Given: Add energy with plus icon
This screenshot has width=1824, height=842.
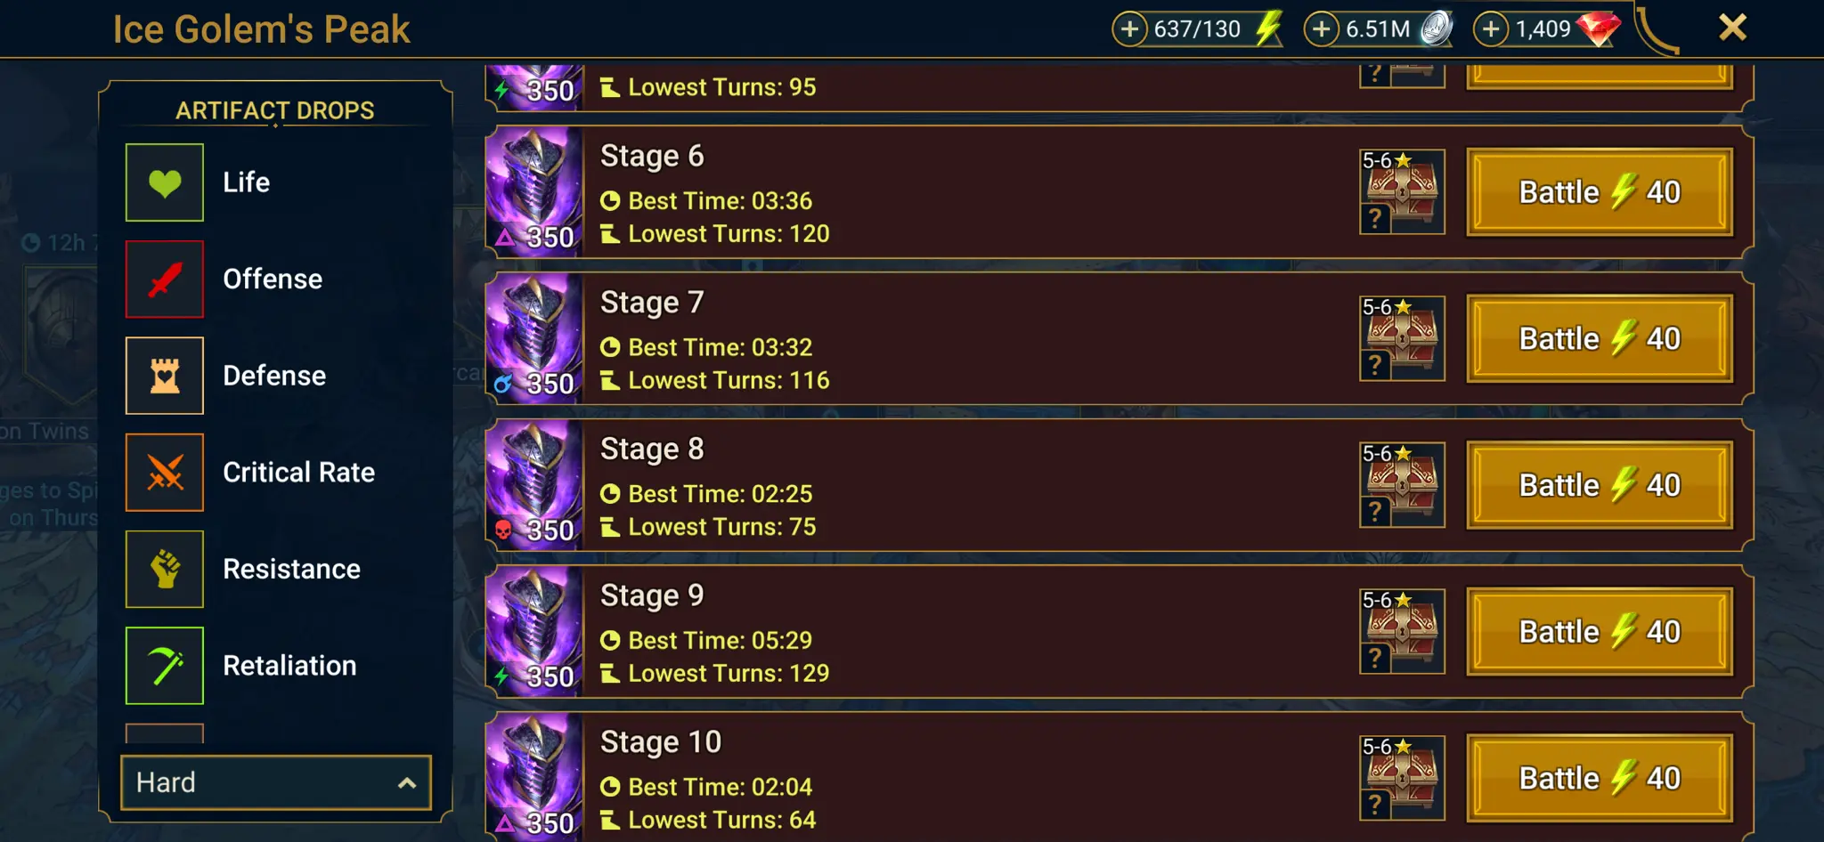Looking at the screenshot, I should click(x=1129, y=29).
